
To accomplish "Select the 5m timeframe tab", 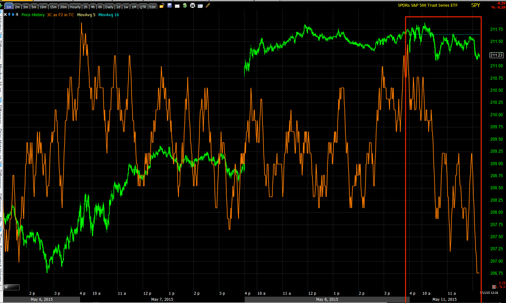I will 34,7.
